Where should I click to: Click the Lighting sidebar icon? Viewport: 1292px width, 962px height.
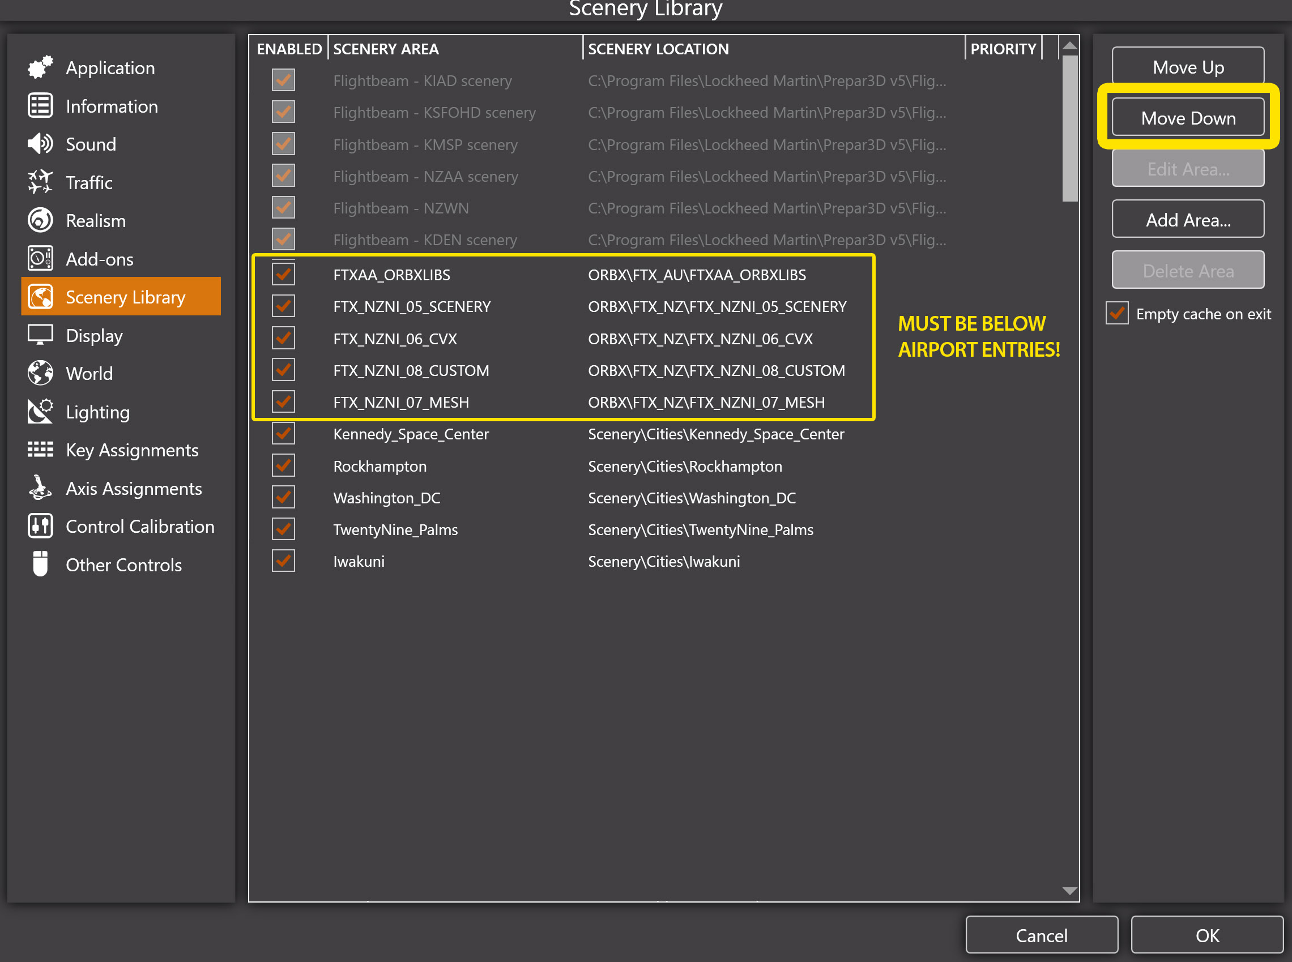pos(40,412)
